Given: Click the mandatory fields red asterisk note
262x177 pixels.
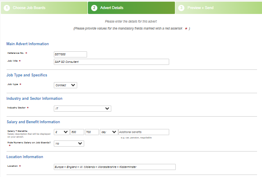Looking at the screenshot, I should 132,28.
